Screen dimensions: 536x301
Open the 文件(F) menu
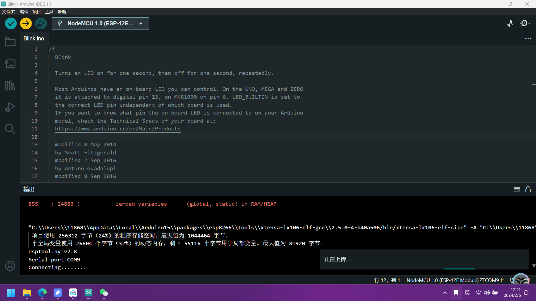click(x=9, y=12)
